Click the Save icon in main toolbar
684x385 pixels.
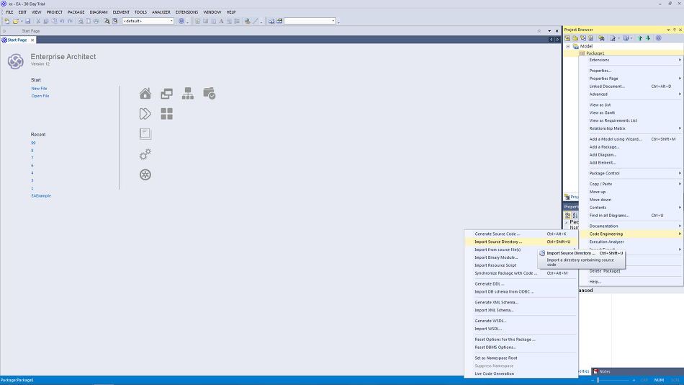[x=28, y=21]
